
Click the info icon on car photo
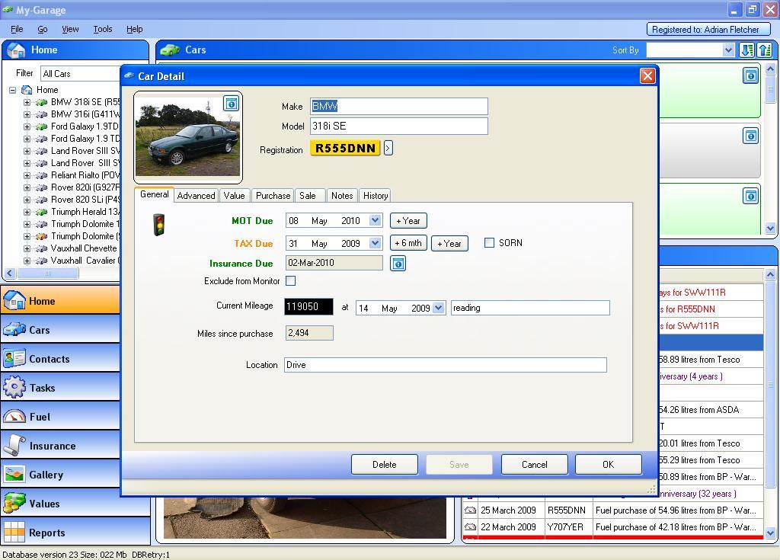point(231,104)
